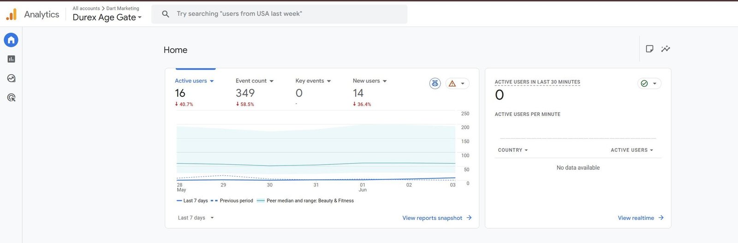
Task: Open the ACTIVE USERS column dropdown
Action: click(x=632, y=150)
